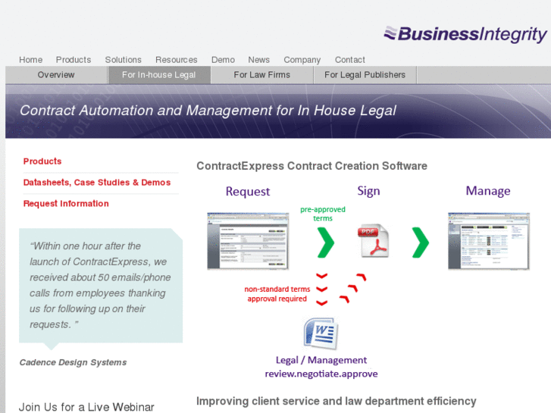Click the Request step label

pyautogui.click(x=248, y=192)
